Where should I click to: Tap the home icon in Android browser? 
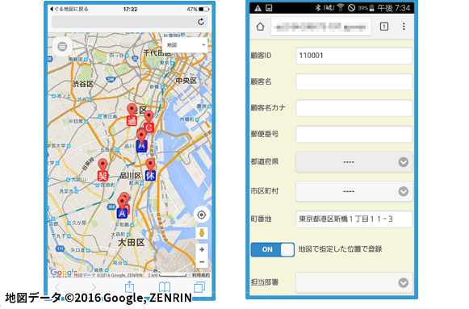(x=260, y=27)
